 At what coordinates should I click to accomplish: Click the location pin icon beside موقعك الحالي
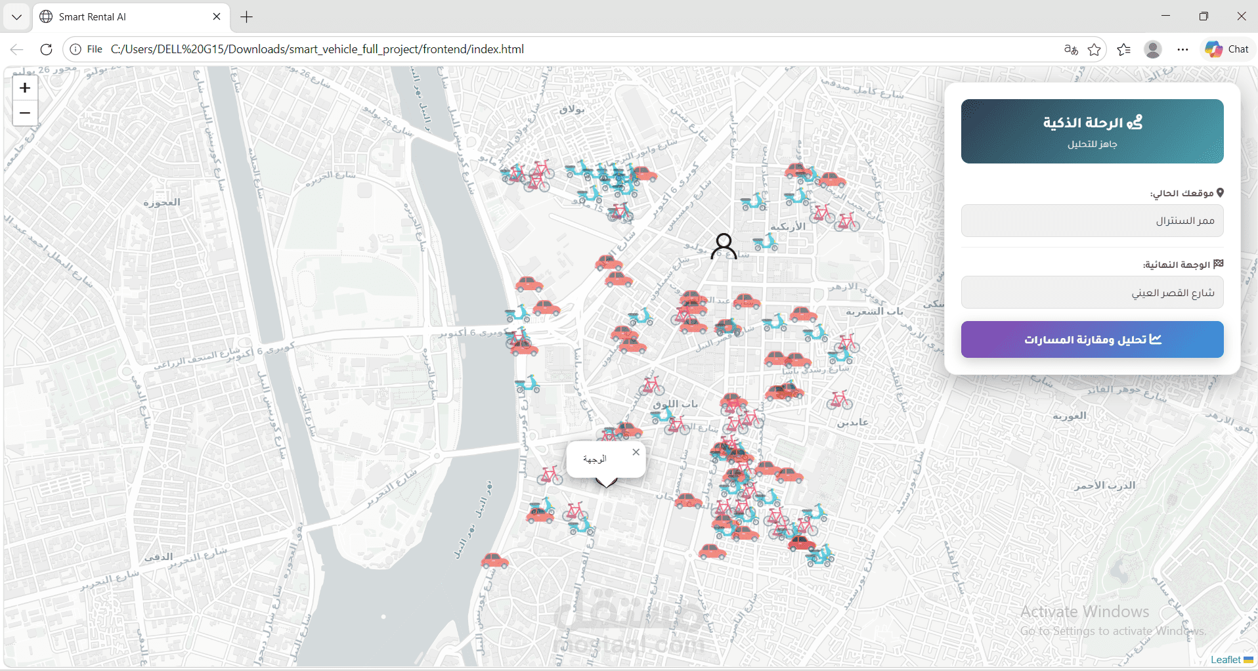(1220, 193)
